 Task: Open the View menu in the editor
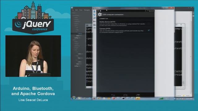click(x=81, y=10)
